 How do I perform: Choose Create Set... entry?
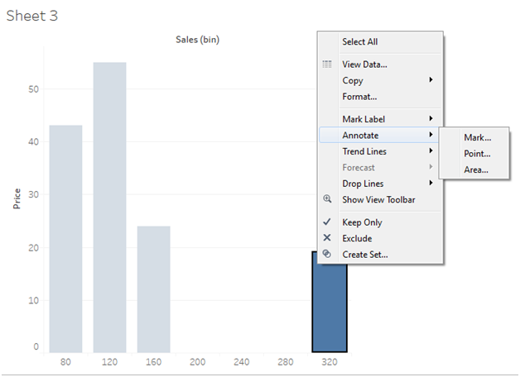click(x=380, y=255)
